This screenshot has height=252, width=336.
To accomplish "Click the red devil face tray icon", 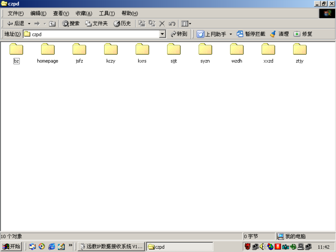I will pos(248,247).
